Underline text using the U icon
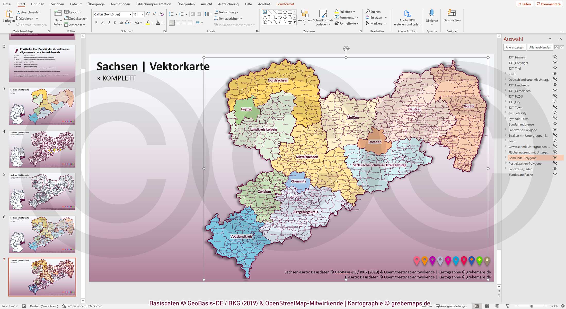This screenshot has width=566, height=309. tap(108, 22)
